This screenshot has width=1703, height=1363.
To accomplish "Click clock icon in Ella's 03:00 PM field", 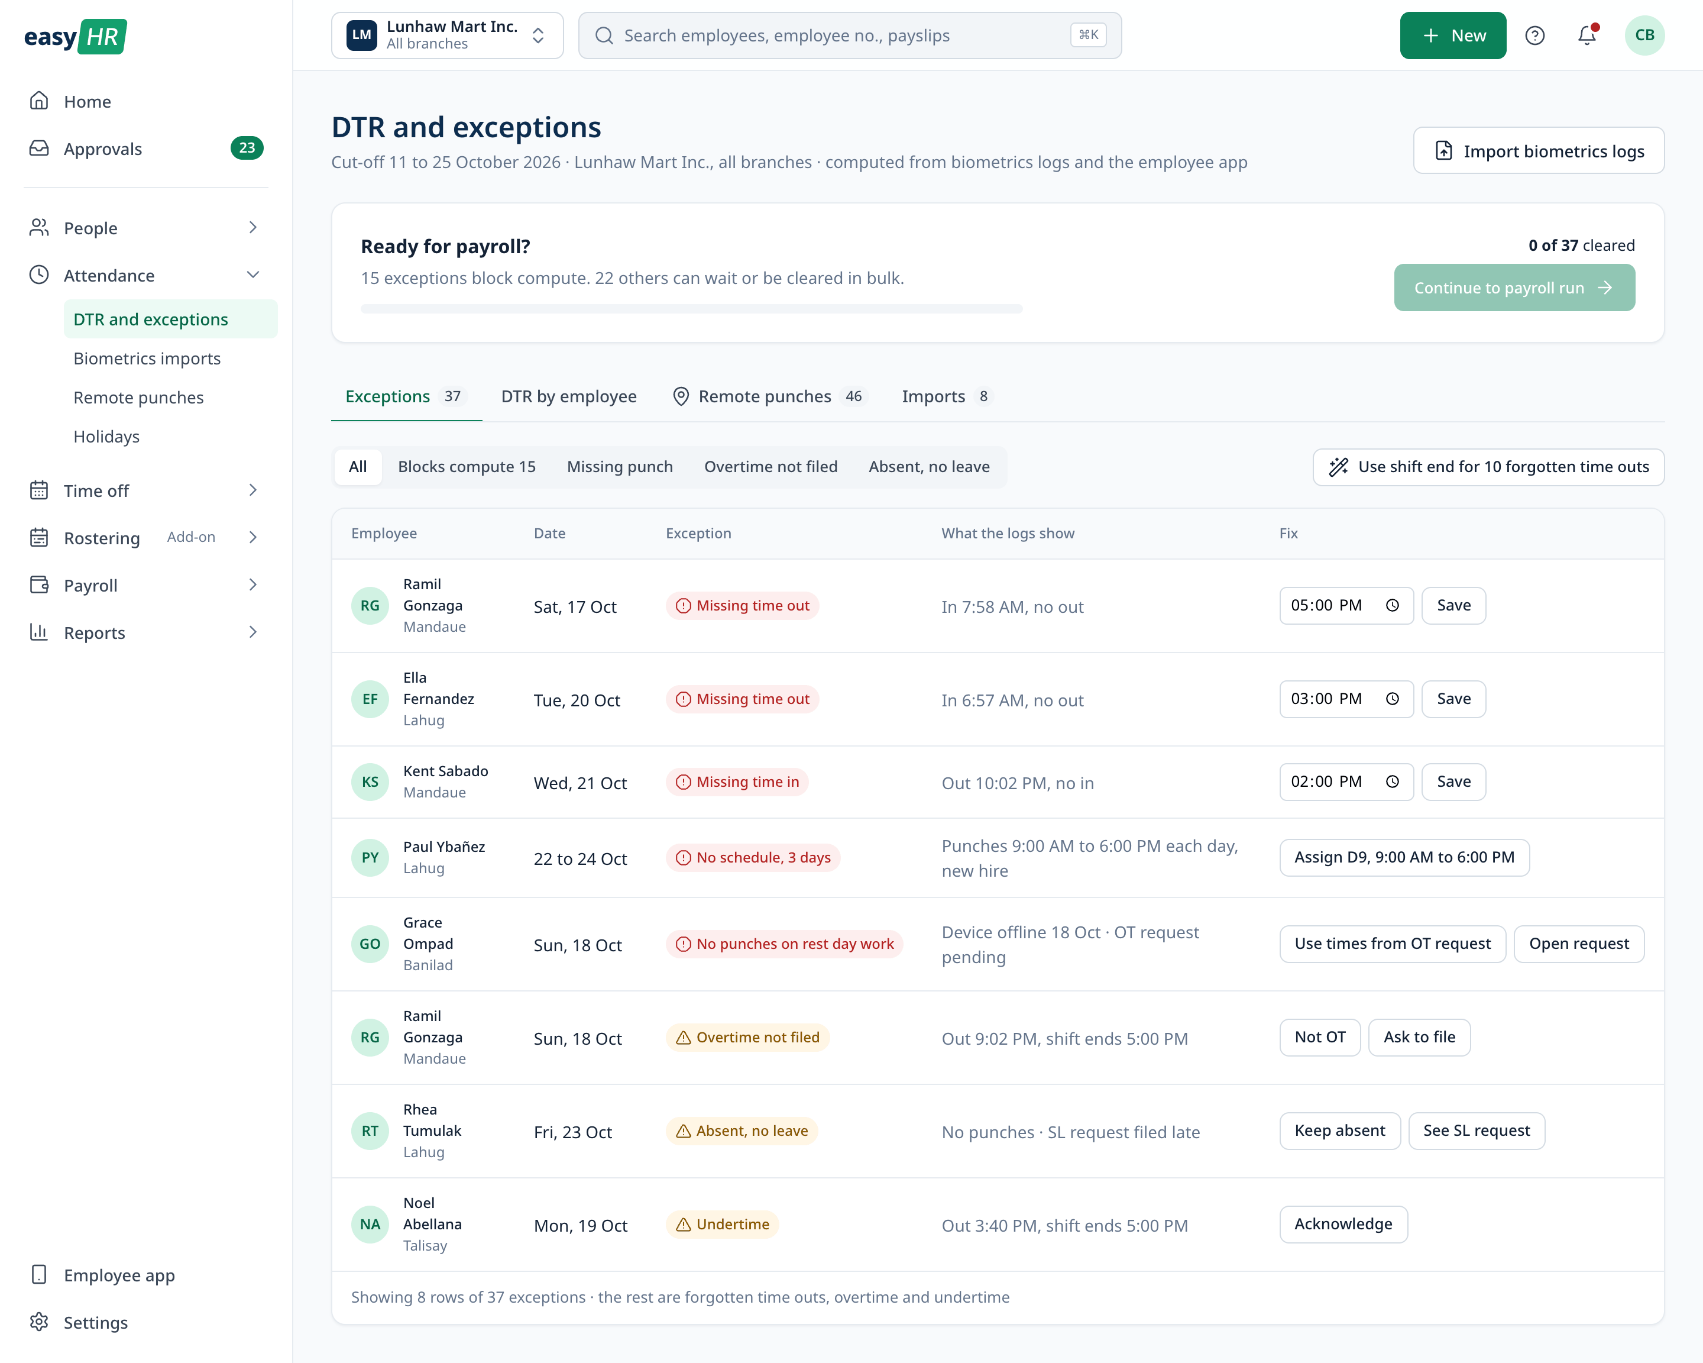I will tap(1393, 699).
